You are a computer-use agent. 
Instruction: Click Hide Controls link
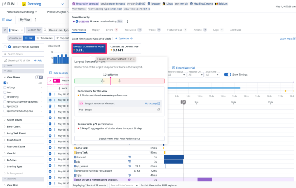(58, 73)
